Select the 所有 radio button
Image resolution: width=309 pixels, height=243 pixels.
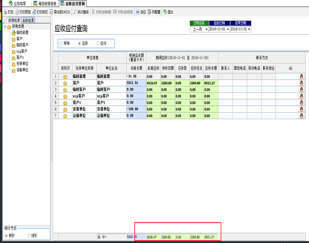tap(61, 43)
